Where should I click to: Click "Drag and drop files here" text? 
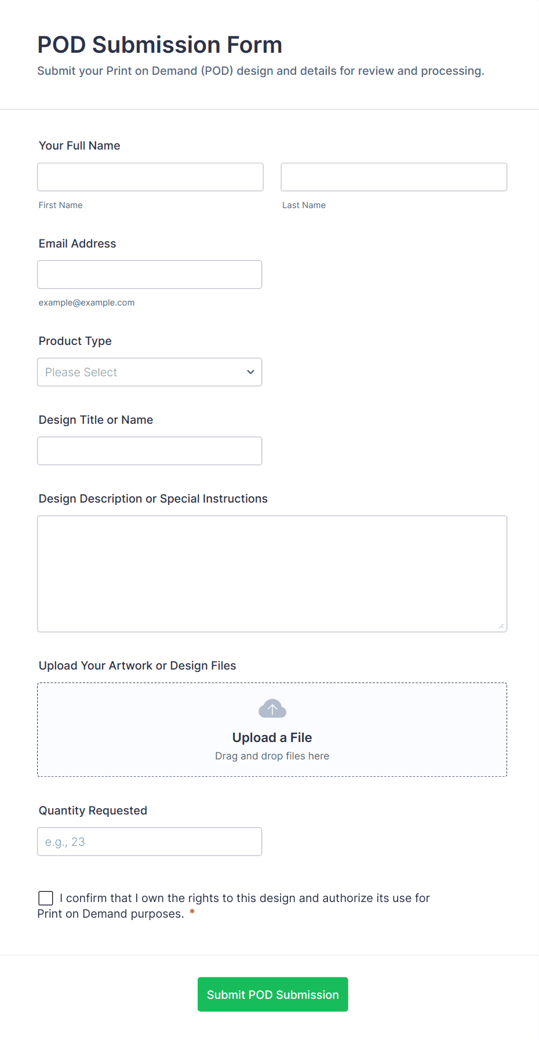click(x=272, y=756)
